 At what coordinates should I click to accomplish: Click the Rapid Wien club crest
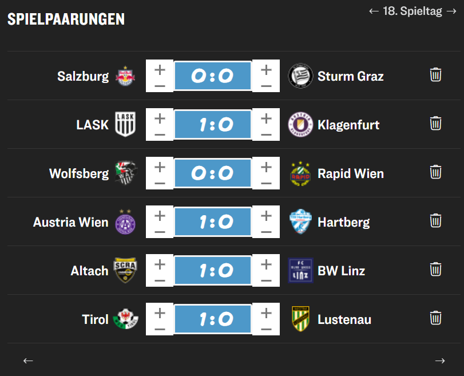[300, 173]
